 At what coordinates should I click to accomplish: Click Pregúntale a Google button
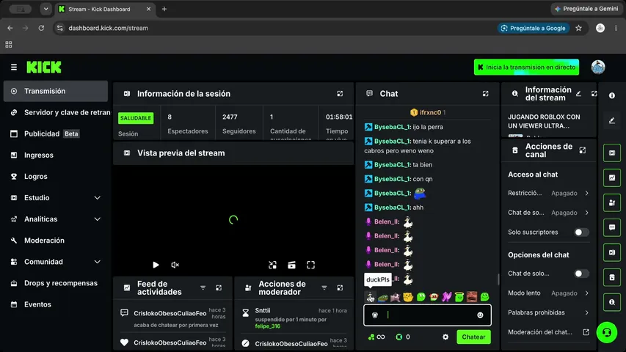pos(533,28)
